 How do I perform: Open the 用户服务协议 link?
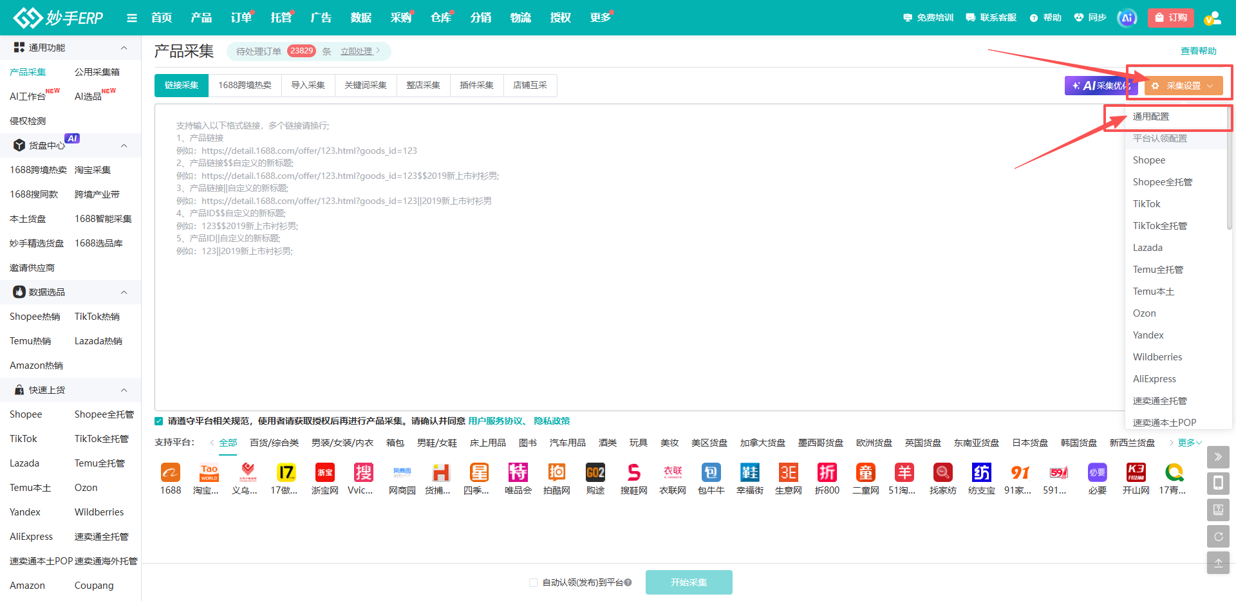coord(496,421)
